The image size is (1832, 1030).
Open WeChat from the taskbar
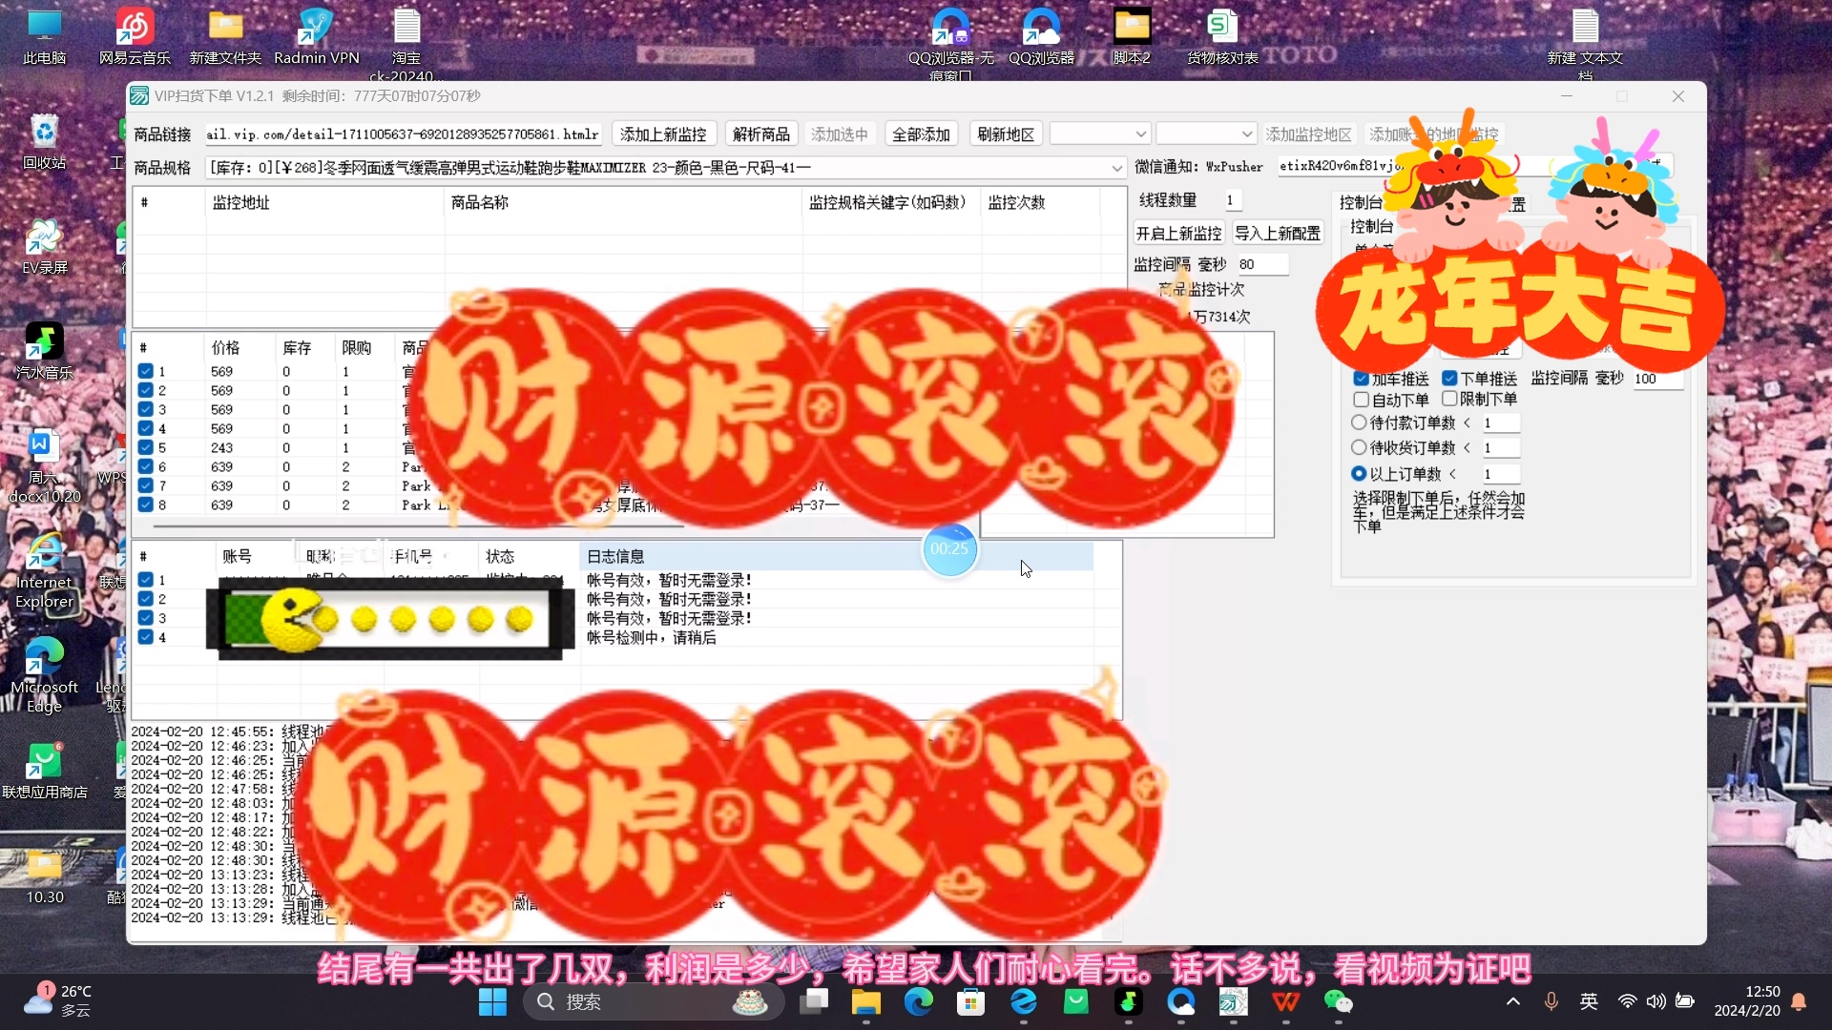1338,1001
